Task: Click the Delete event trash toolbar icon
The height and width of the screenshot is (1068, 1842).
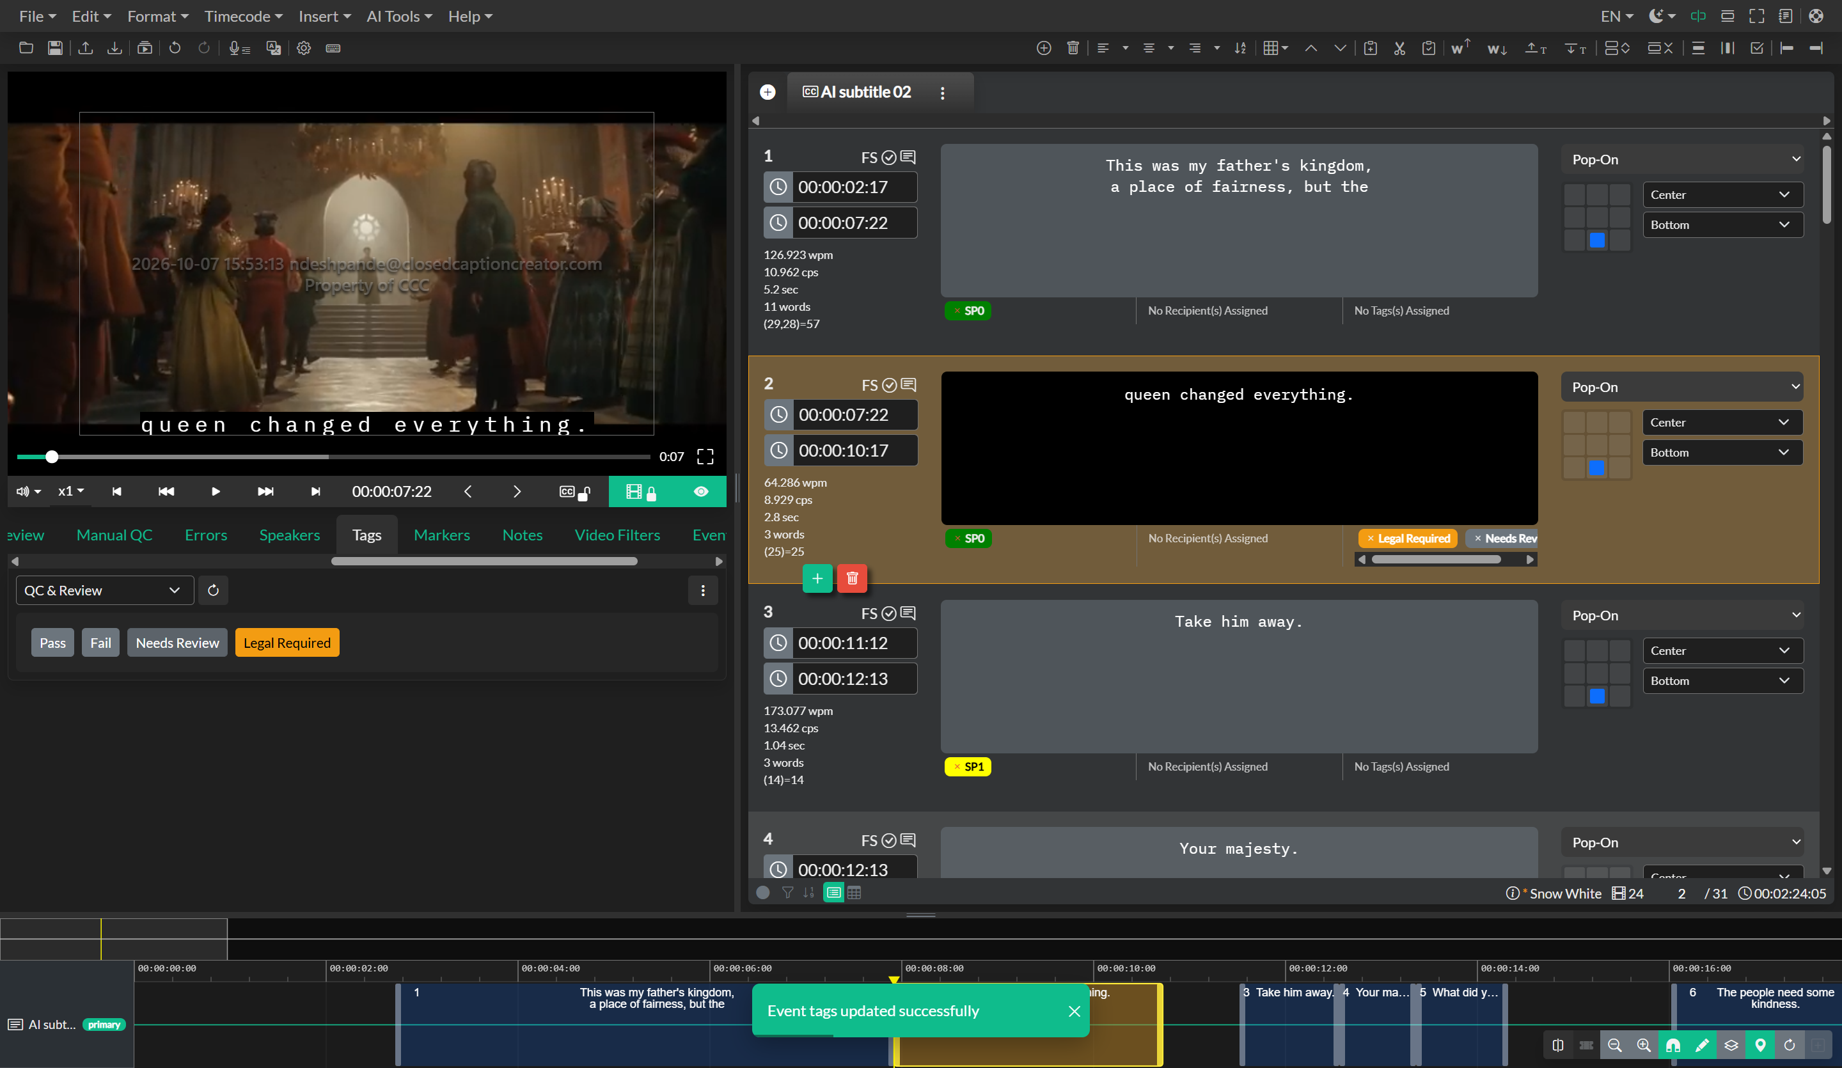Action: 1073,48
